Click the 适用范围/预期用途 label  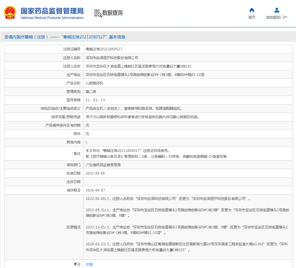66,117
